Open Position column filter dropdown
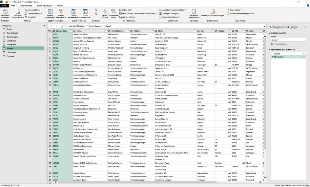Screen dimensions: 310x187 coord(152,31)
